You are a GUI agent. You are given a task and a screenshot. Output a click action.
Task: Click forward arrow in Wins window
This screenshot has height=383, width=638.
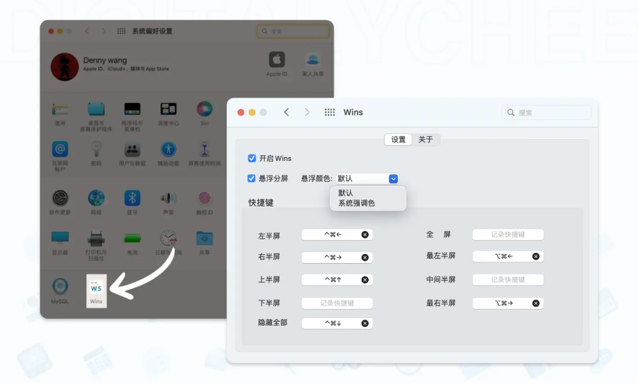pyautogui.click(x=308, y=112)
